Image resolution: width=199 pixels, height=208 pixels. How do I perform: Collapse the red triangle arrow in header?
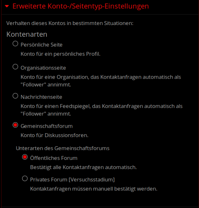point(7,6)
